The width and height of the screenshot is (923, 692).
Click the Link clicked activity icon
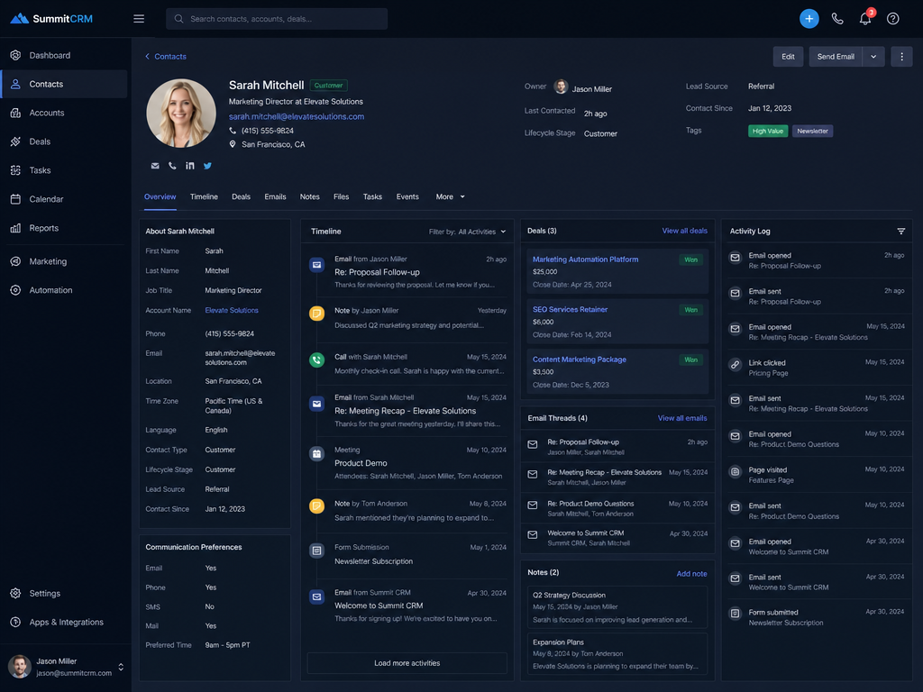pyautogui.click(x=736, y=364)
